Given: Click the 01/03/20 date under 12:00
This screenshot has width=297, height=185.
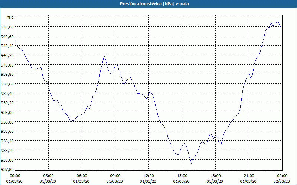Looking at the screenshot, I should click(x=148, y=181).
